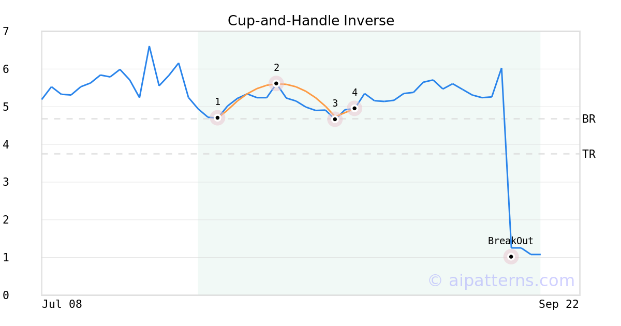Click pattern point marker 1
This screenshot has width=621, height=326.
point(217,118)
